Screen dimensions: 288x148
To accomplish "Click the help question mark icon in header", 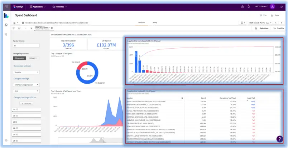I will point(242,7).
